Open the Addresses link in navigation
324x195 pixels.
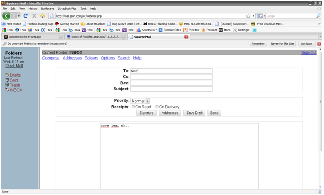[x=72, y=58]
